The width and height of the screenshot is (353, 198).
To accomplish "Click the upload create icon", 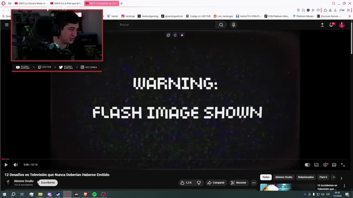I will [322, 25].
